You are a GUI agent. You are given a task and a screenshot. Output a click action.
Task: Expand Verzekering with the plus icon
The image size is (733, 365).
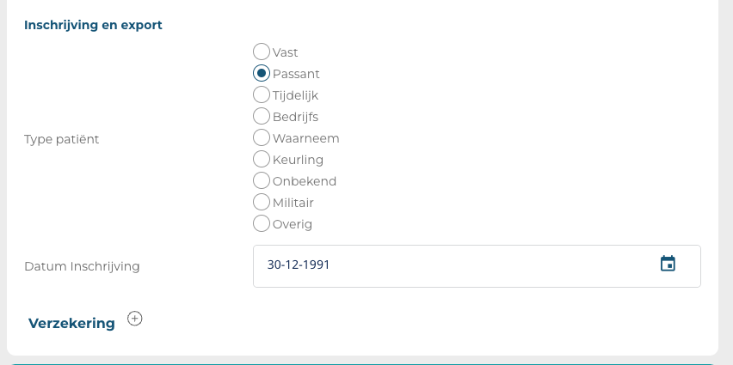coord(134,319)
